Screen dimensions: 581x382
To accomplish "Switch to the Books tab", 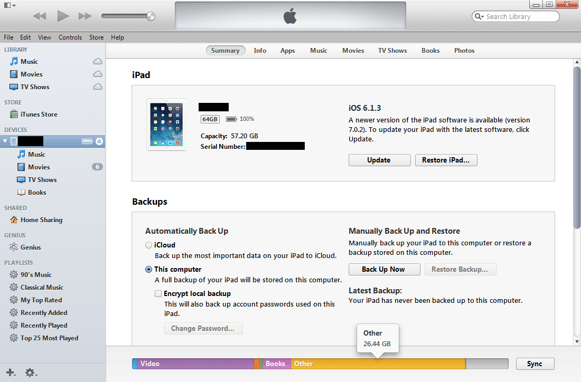I will point(430,50).
